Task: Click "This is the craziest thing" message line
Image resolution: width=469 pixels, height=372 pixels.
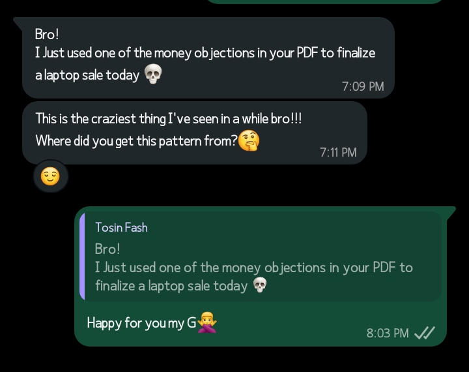Action: [x=168, y=119]
